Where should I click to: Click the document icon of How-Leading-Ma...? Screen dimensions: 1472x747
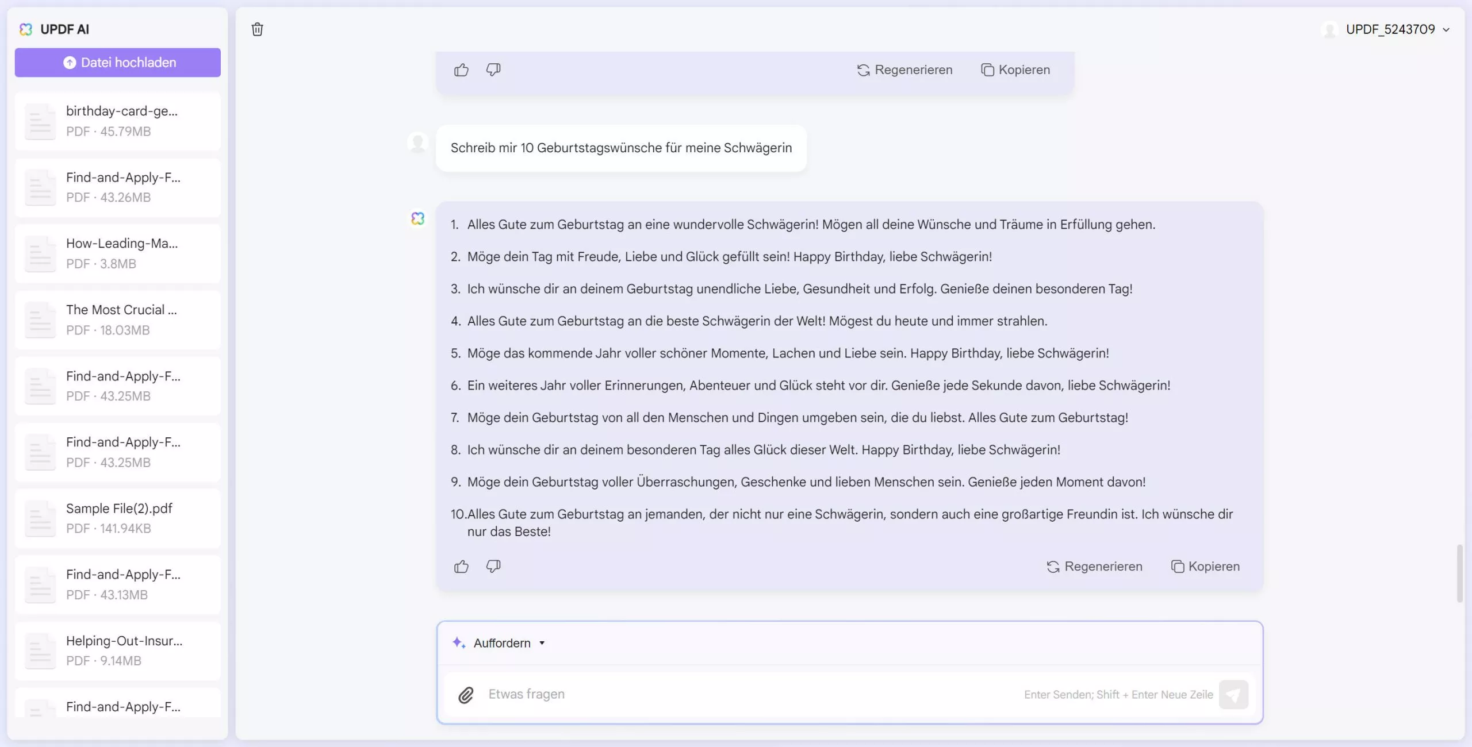(40, 253)
